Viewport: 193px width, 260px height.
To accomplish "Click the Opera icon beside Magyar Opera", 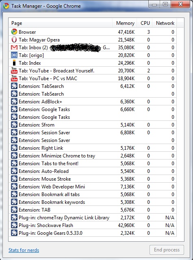I will 14,39.
